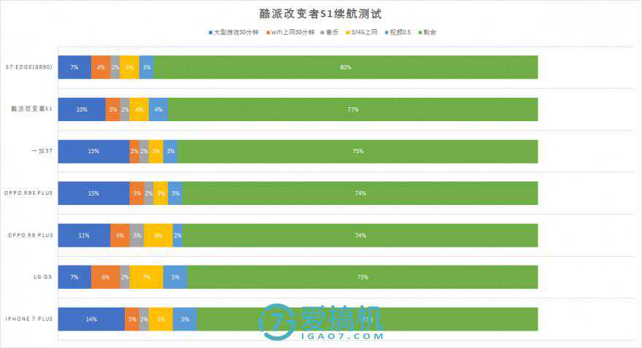Click the 80% green segment for S7 EDGE

345,67
